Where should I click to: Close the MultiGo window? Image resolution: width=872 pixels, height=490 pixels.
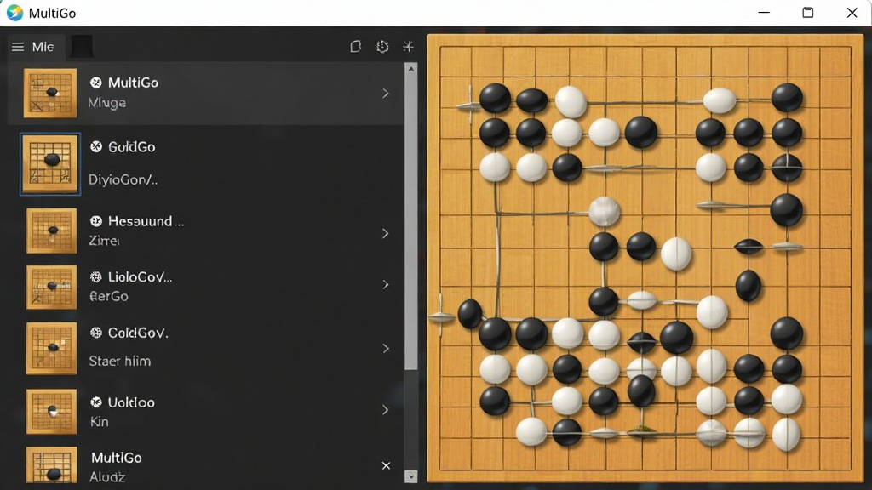[x=852, y=13]
